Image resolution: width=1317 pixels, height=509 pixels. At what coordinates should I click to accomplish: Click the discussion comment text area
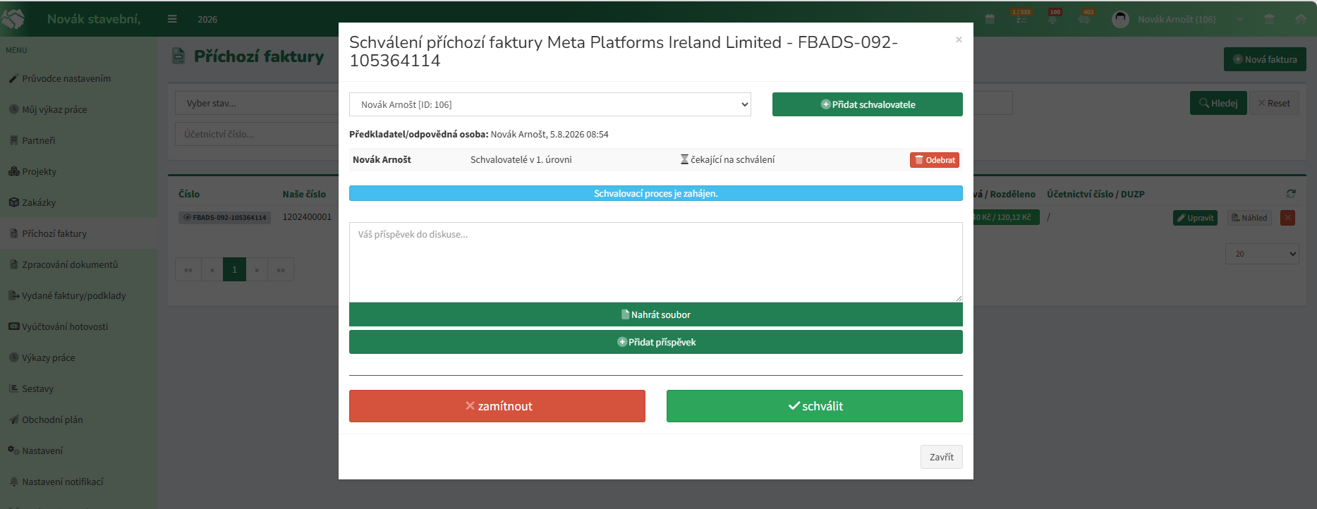click(656, 262)
